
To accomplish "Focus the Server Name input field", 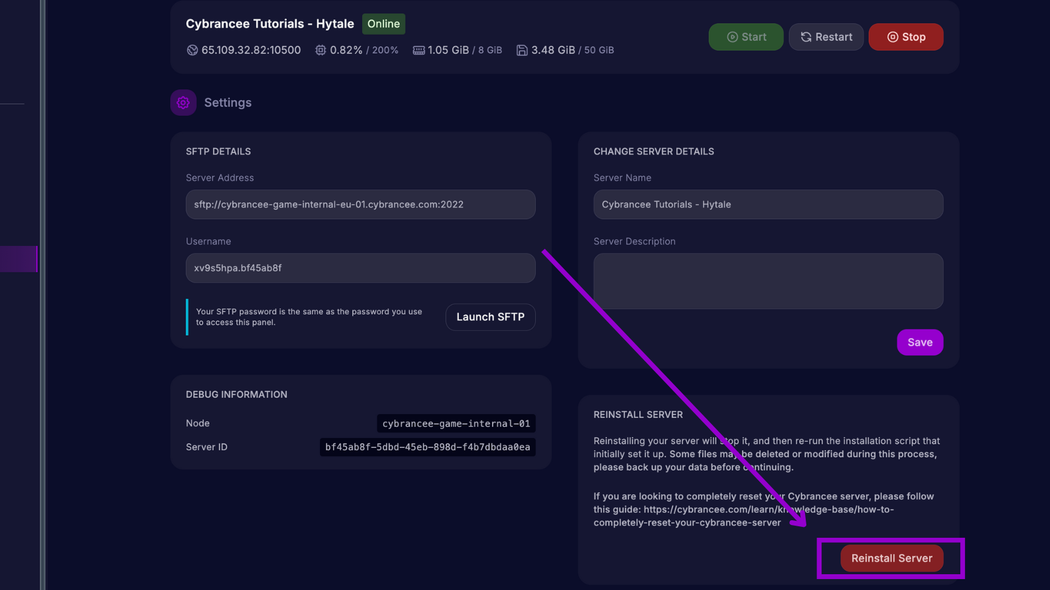I will click(768, 205).
